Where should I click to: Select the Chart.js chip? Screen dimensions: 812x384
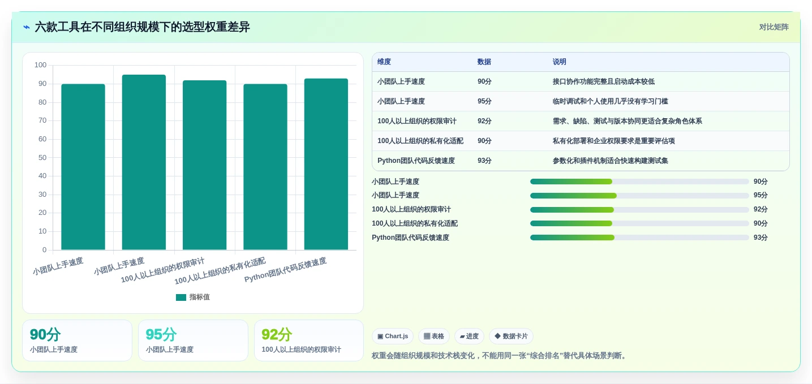coord(393,336)
